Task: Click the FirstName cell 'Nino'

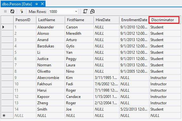Action: (x=79, y=71)
